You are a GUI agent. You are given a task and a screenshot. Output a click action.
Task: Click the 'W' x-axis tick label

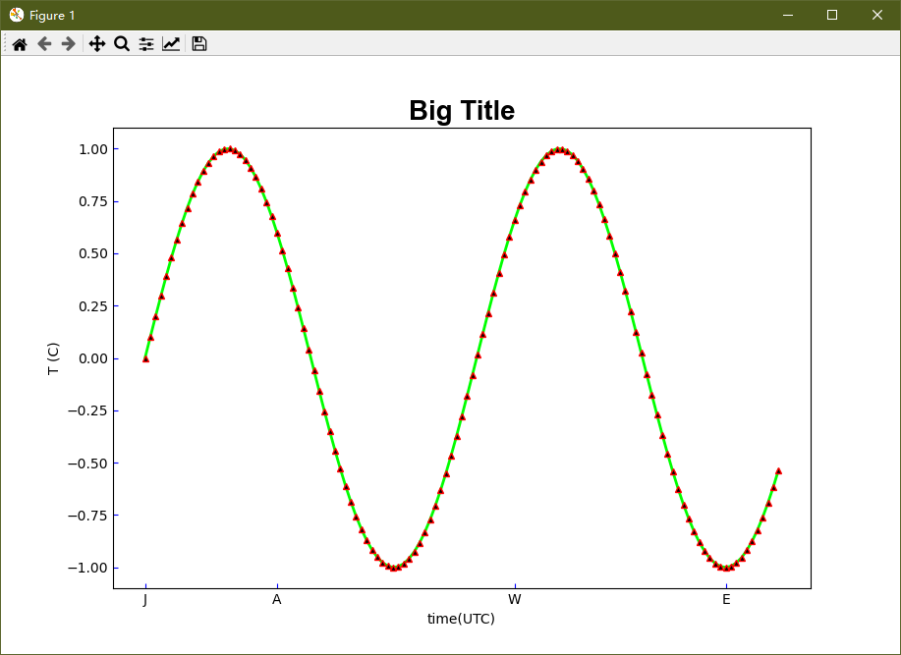[x=515, y=600]
